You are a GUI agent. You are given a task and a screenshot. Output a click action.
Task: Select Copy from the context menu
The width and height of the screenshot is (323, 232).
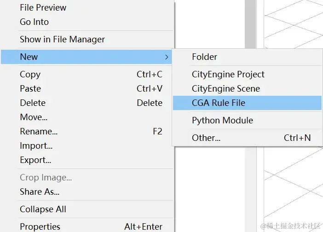click(x=30, y=74)
